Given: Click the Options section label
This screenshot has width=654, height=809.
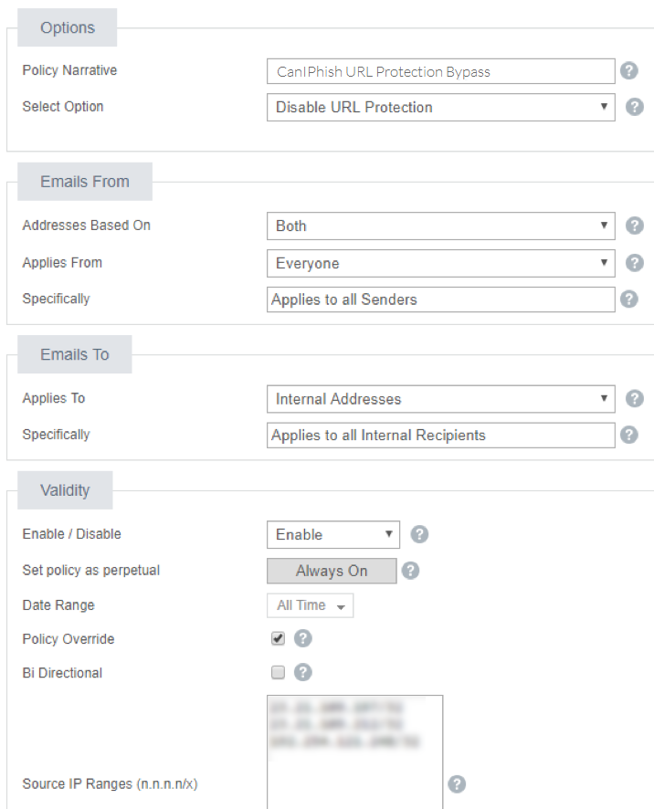Looking at the screenshot, I should pyautogui.click(x=66, y=28).
